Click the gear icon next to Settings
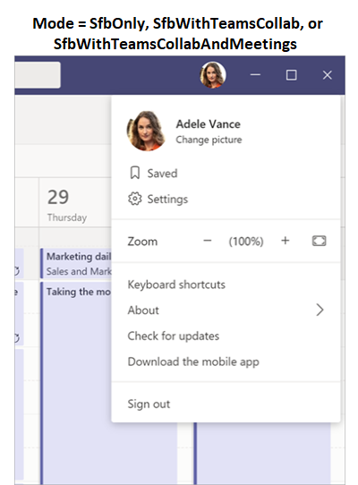The image size is (358, 485). (x=135, y=199)
